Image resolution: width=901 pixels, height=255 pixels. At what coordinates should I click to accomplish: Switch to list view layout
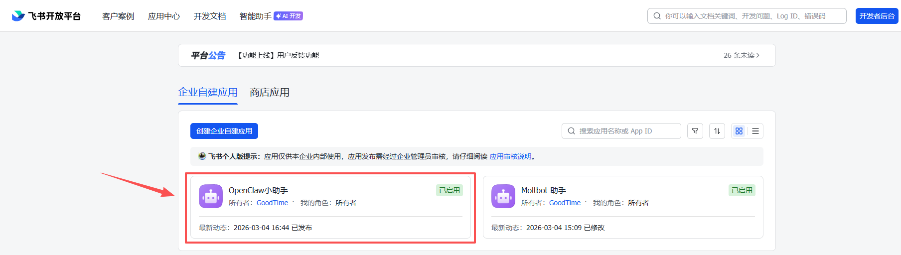point(755,131)
